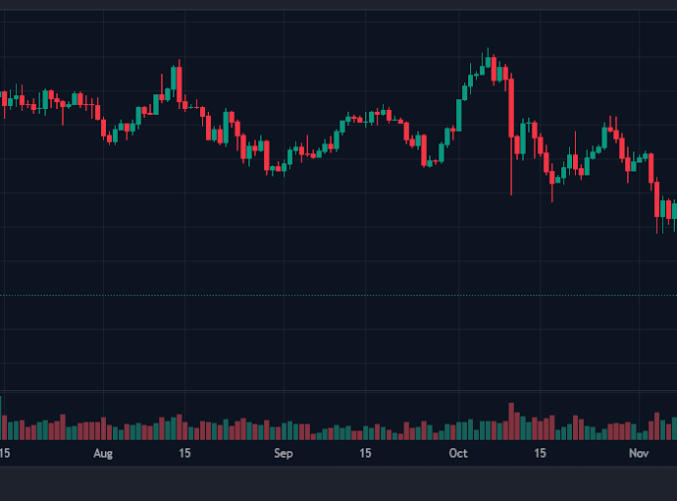Click the separator between price and volume panes
The height and width of the screenshot is (501, 677).
(x=338, y=391)
